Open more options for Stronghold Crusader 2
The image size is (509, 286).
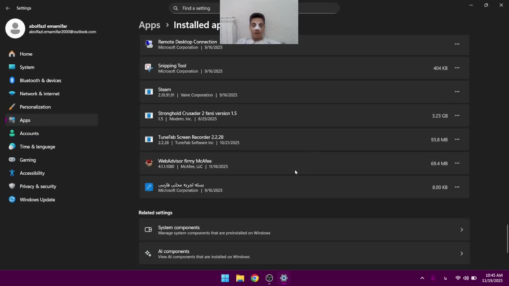point(457,116)
